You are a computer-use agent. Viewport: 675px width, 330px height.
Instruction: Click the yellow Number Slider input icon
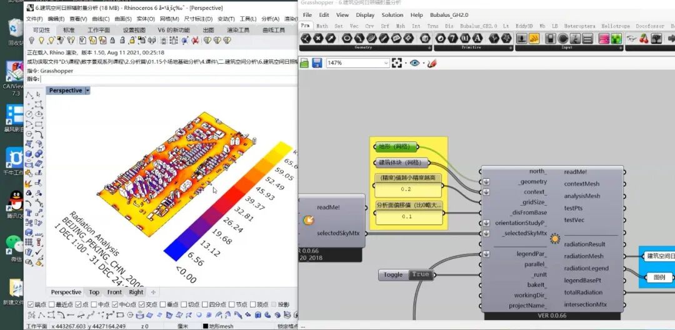coord(534,38)
